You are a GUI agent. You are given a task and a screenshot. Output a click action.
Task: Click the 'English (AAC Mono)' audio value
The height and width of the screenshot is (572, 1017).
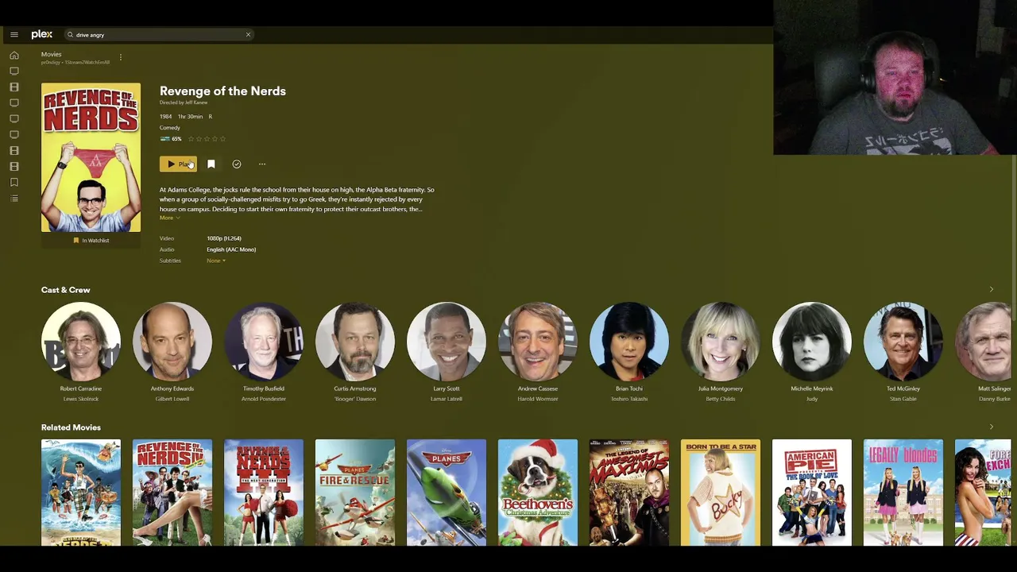click(x=231, y=249)
